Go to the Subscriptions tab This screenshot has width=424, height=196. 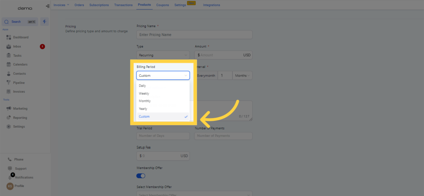click(x=99, y=5)
